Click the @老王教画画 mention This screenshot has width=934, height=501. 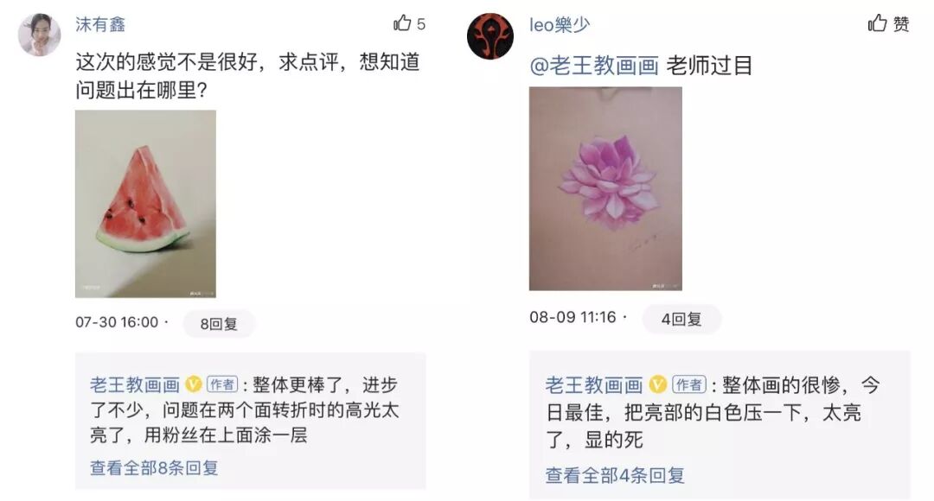click(594, 66)
